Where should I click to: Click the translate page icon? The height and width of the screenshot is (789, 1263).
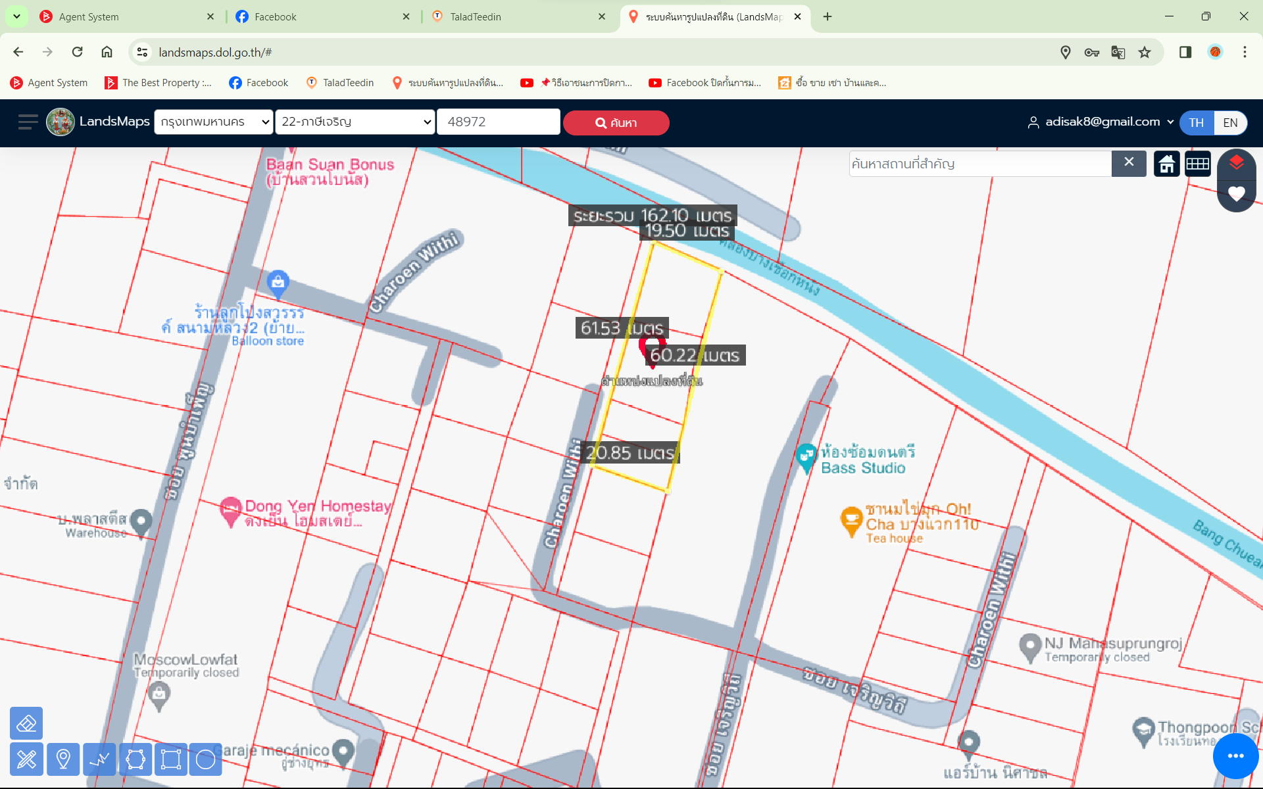click(1118, 52)
